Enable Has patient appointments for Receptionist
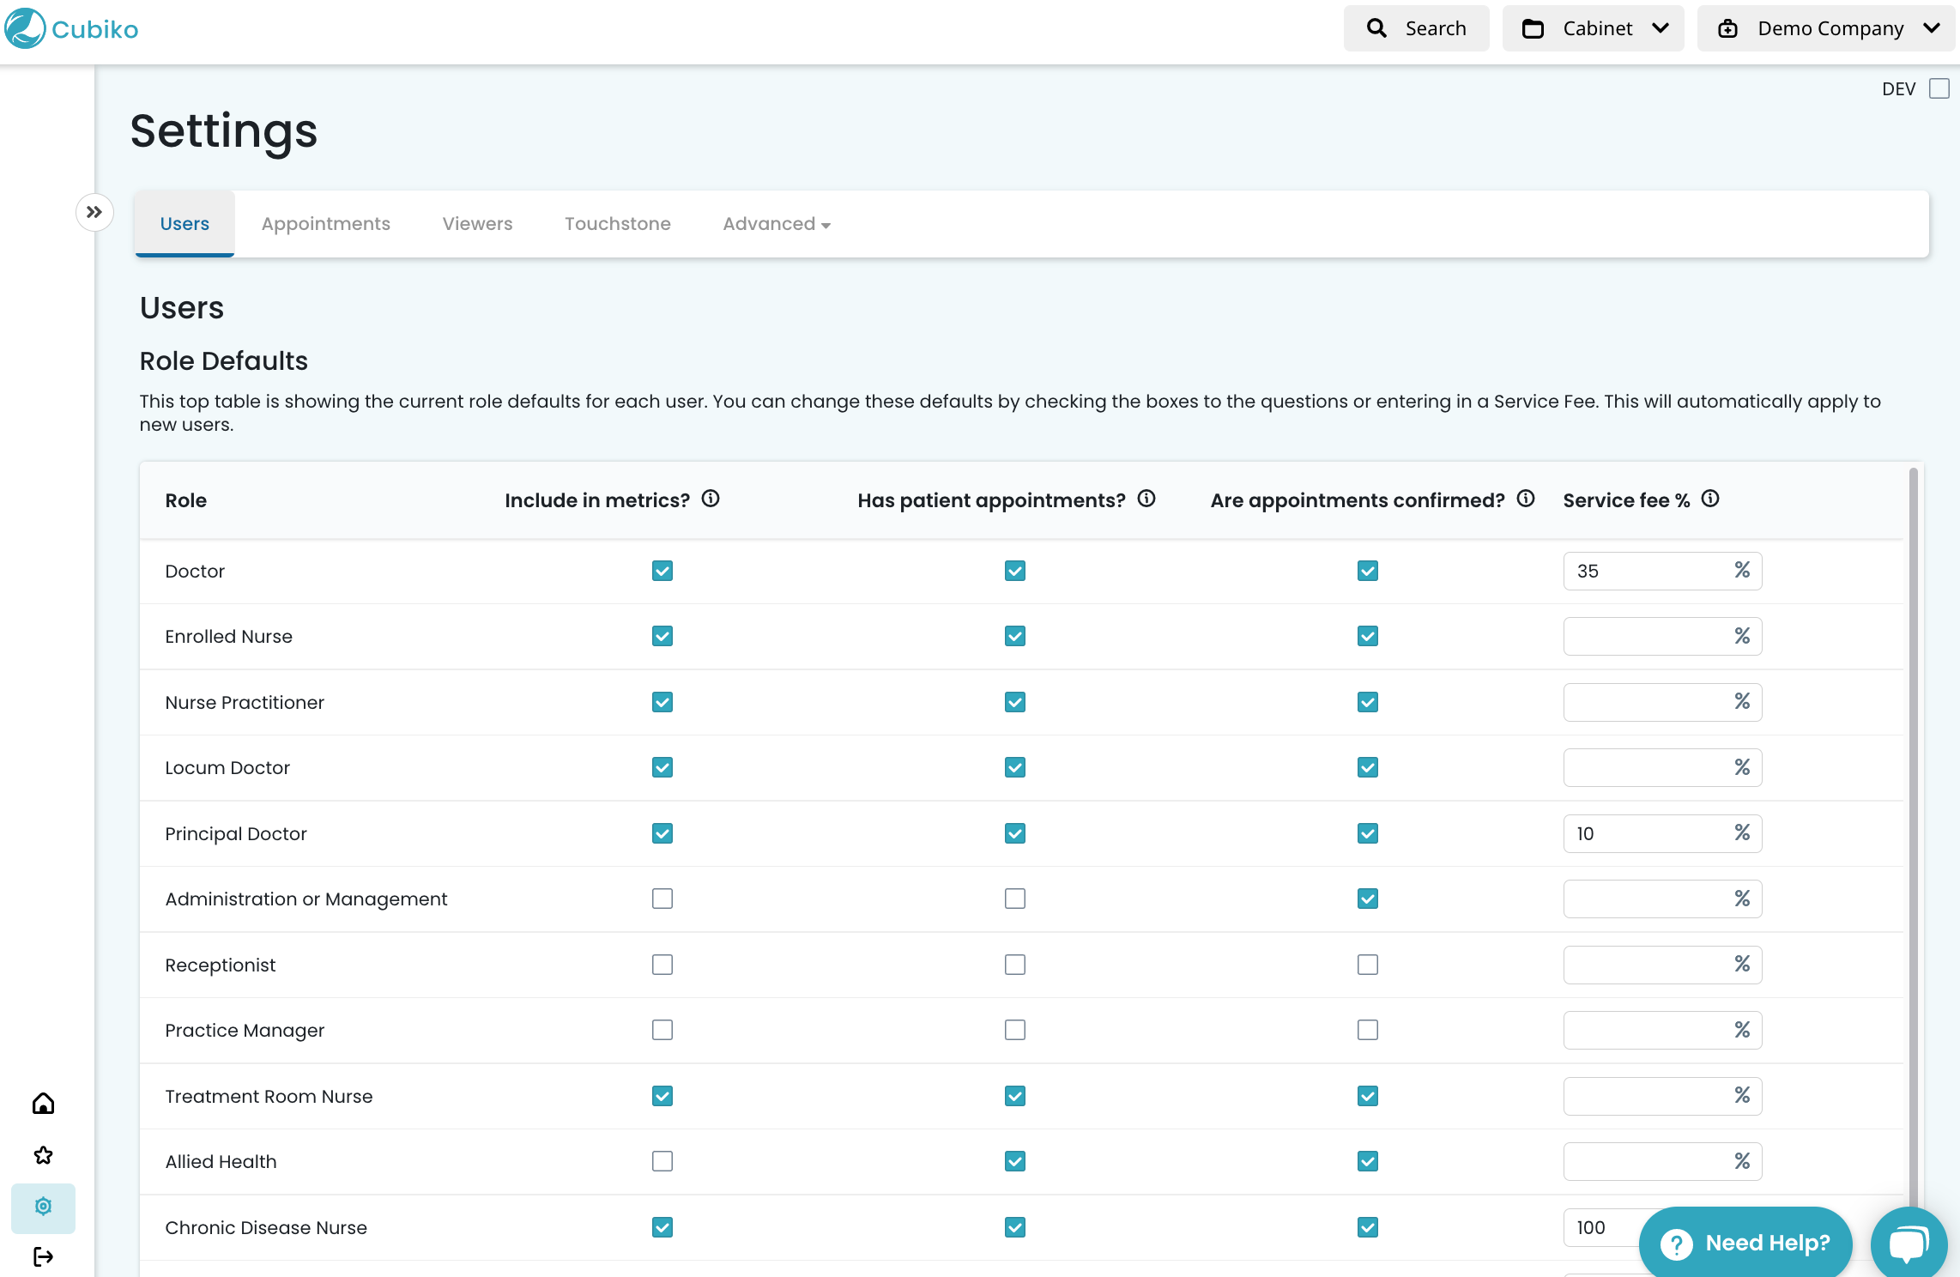1960x1277 pixels. tap(1014, 965)
